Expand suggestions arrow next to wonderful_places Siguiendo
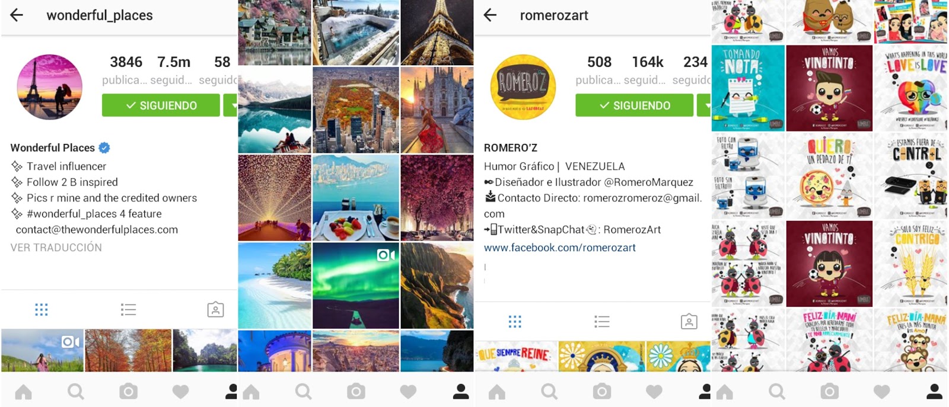Viewport: 949px width, 407px height. point(231,105)
